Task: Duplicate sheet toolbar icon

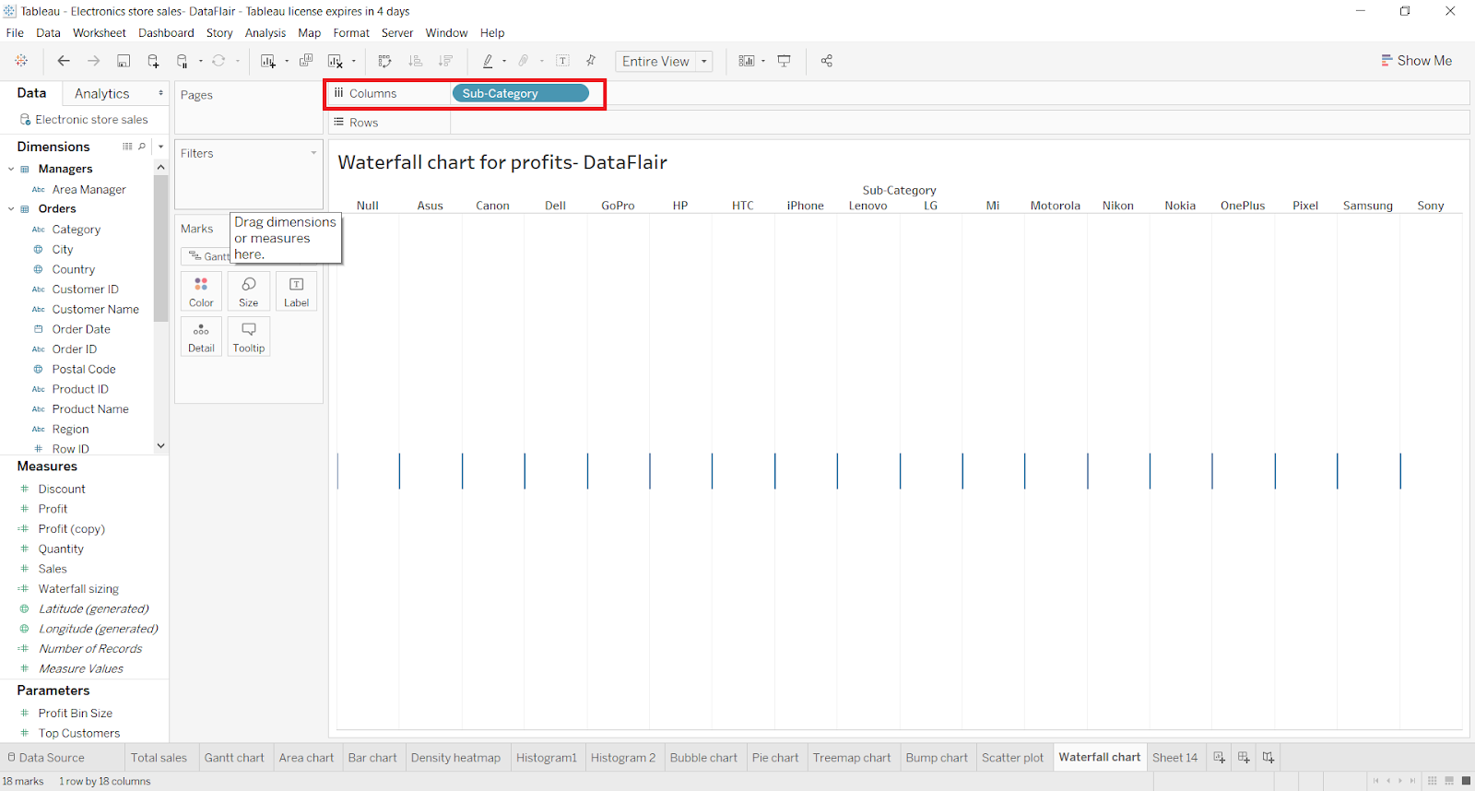Action: pyautogui.click(x=306, y=61)
